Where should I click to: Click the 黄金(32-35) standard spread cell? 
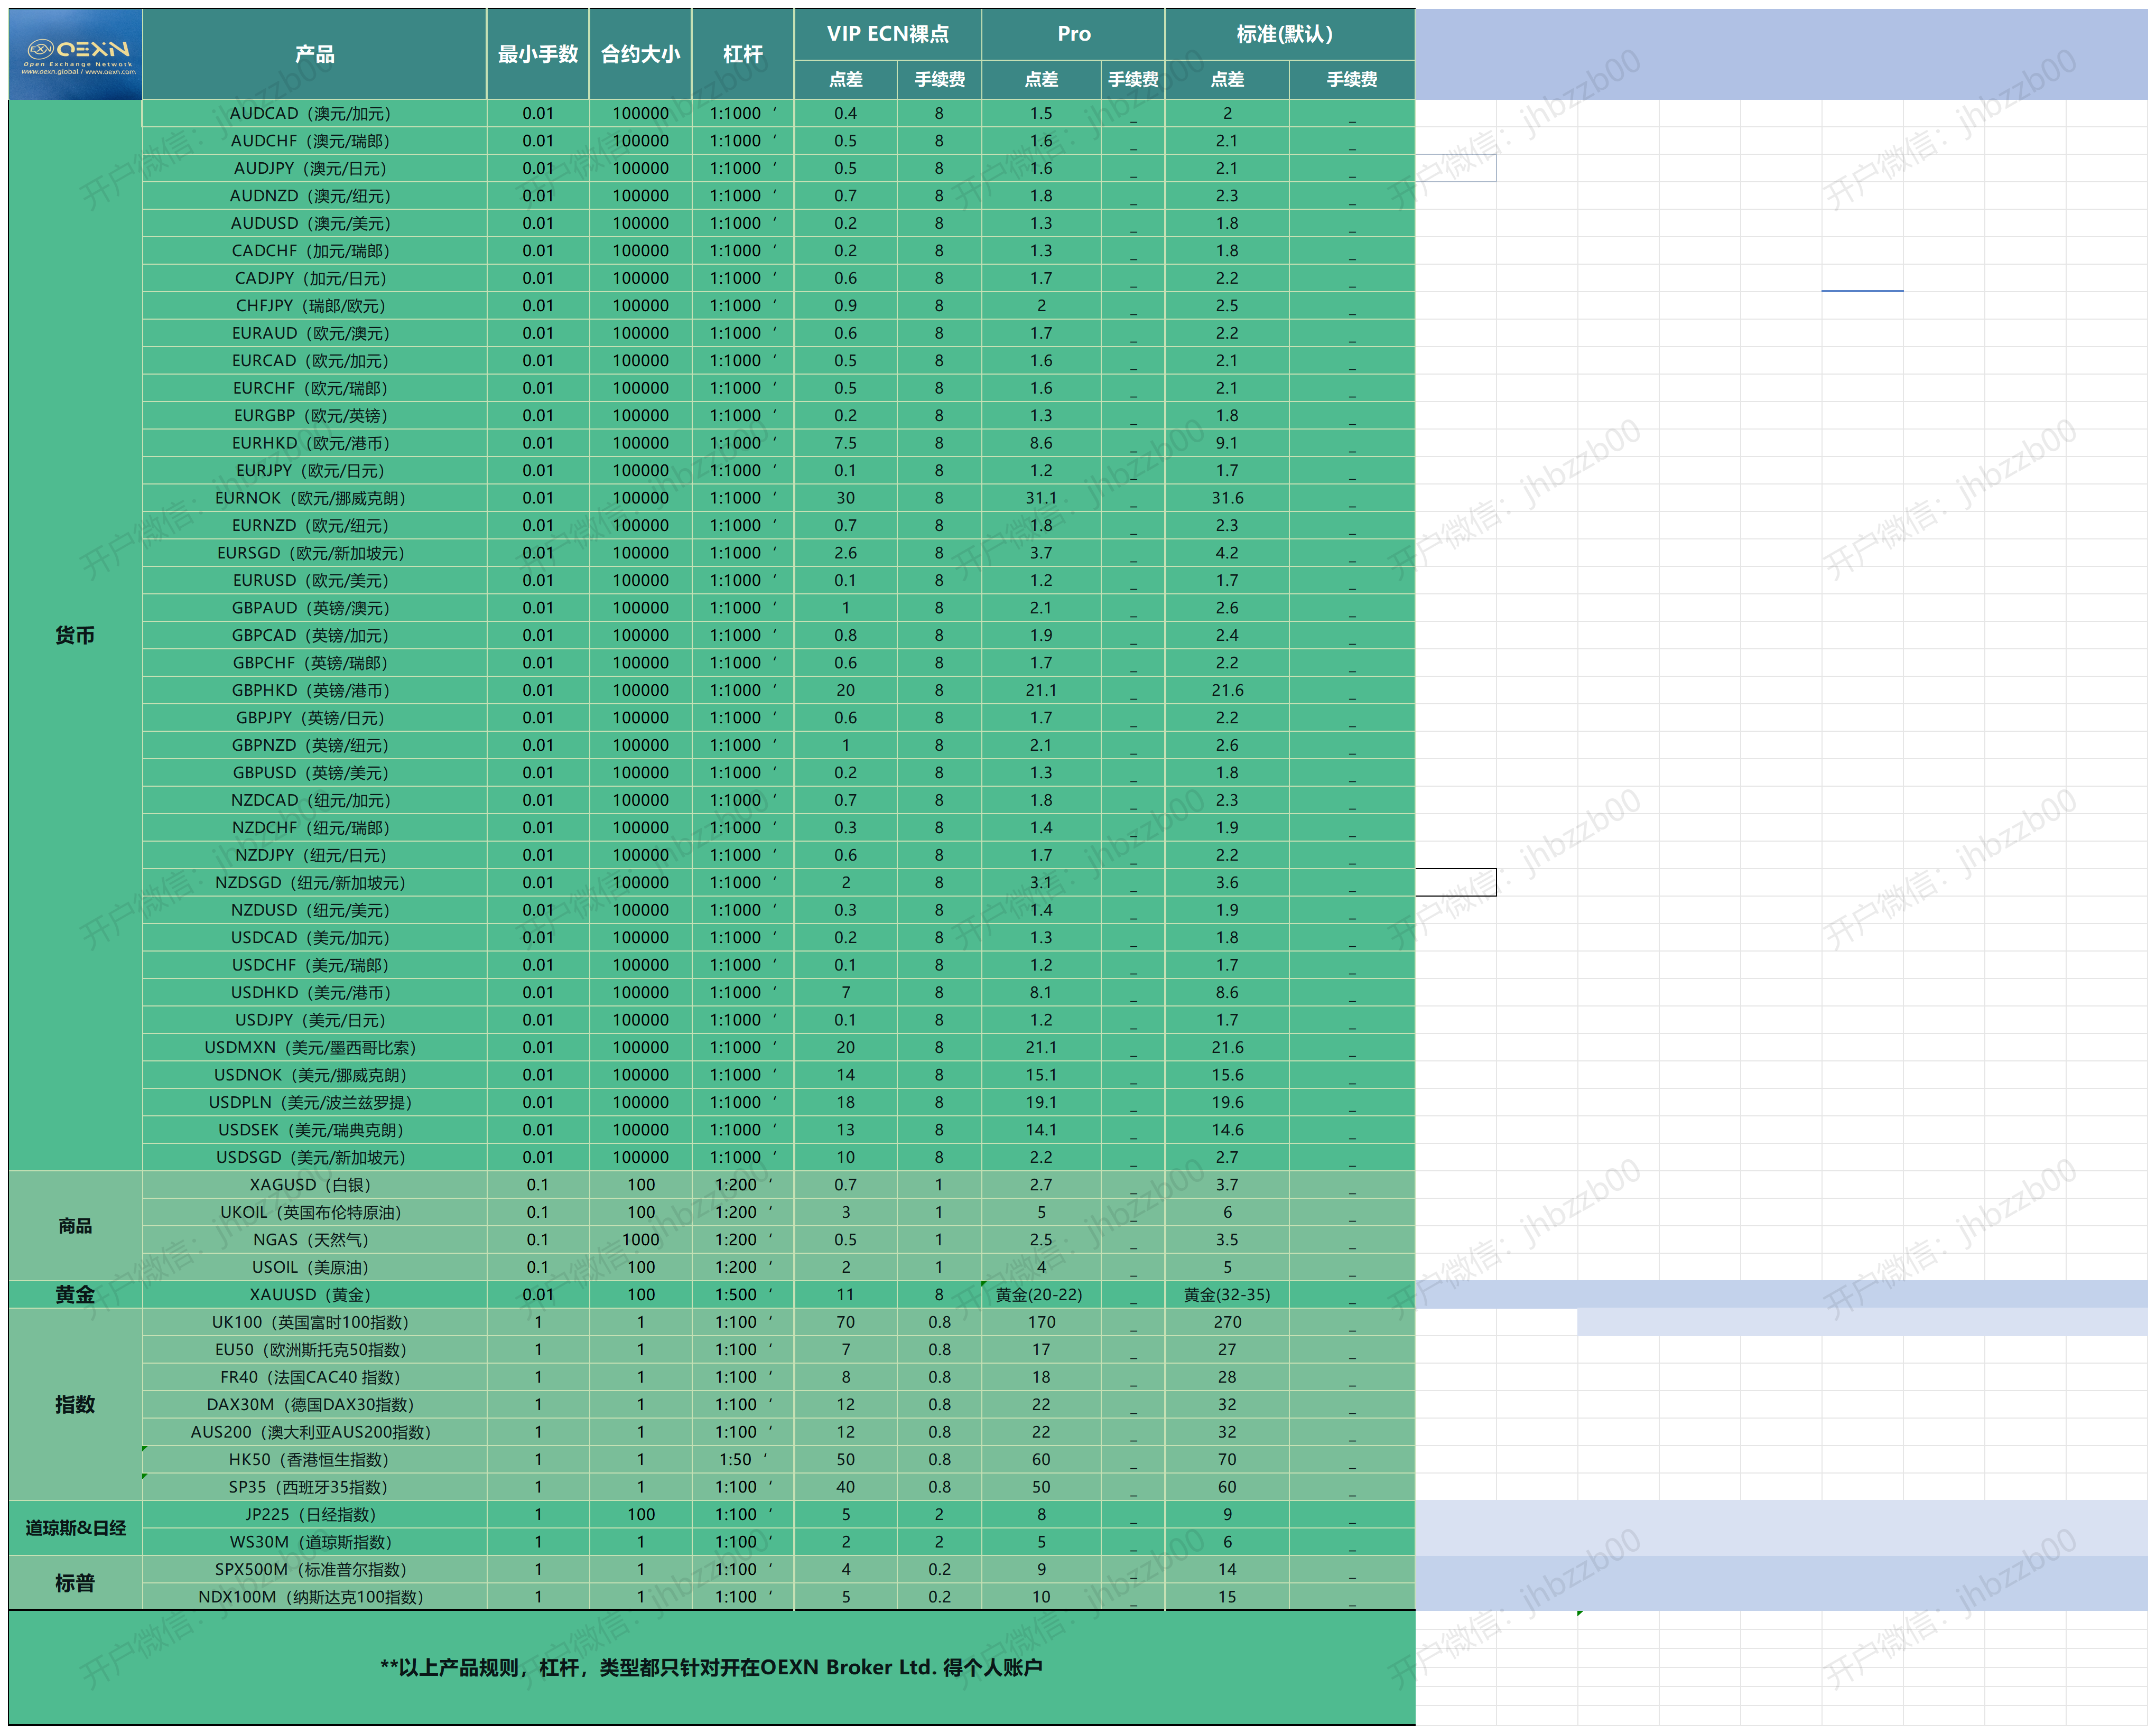click(x=1227, y=1294)
